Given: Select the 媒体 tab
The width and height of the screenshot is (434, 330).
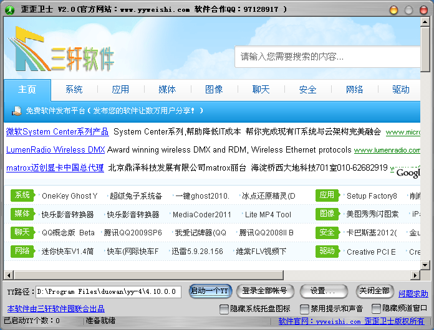Looking at the screenshot, I should tap(167, 90).
